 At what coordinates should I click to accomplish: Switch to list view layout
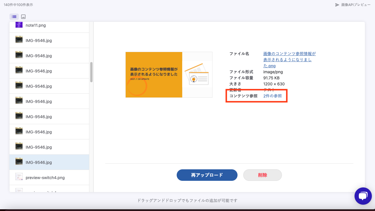pos(14,17)
